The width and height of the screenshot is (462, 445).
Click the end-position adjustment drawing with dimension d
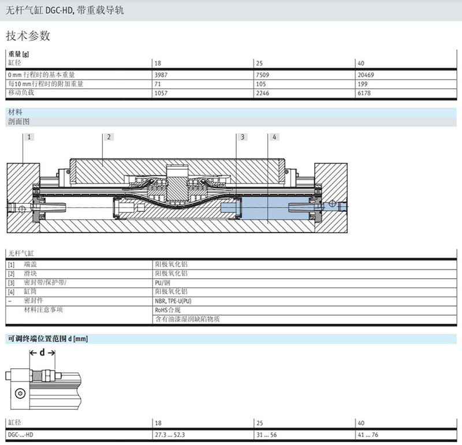click(x=43, y=379)
